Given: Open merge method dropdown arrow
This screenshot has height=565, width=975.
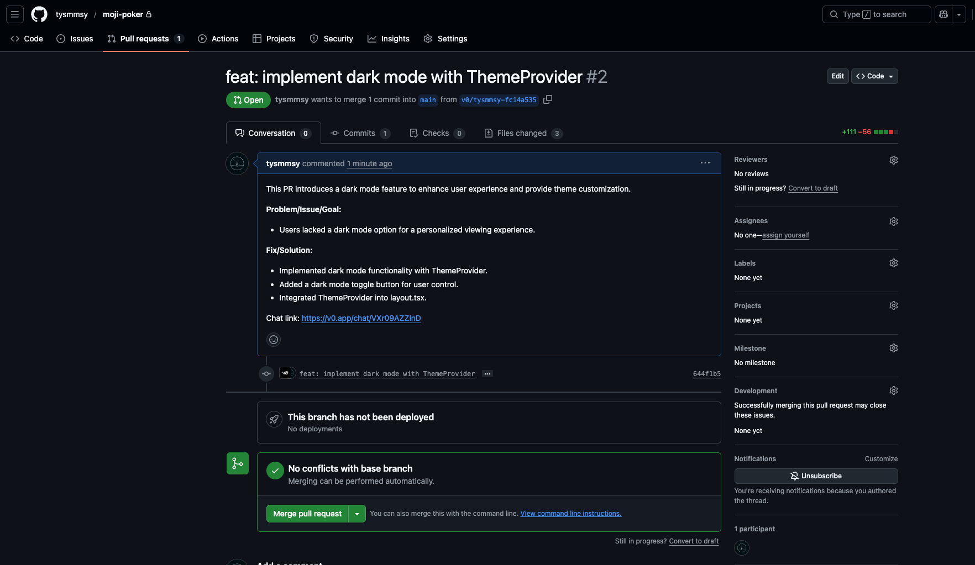Looking at the screenshot, I should pos(357,514).
